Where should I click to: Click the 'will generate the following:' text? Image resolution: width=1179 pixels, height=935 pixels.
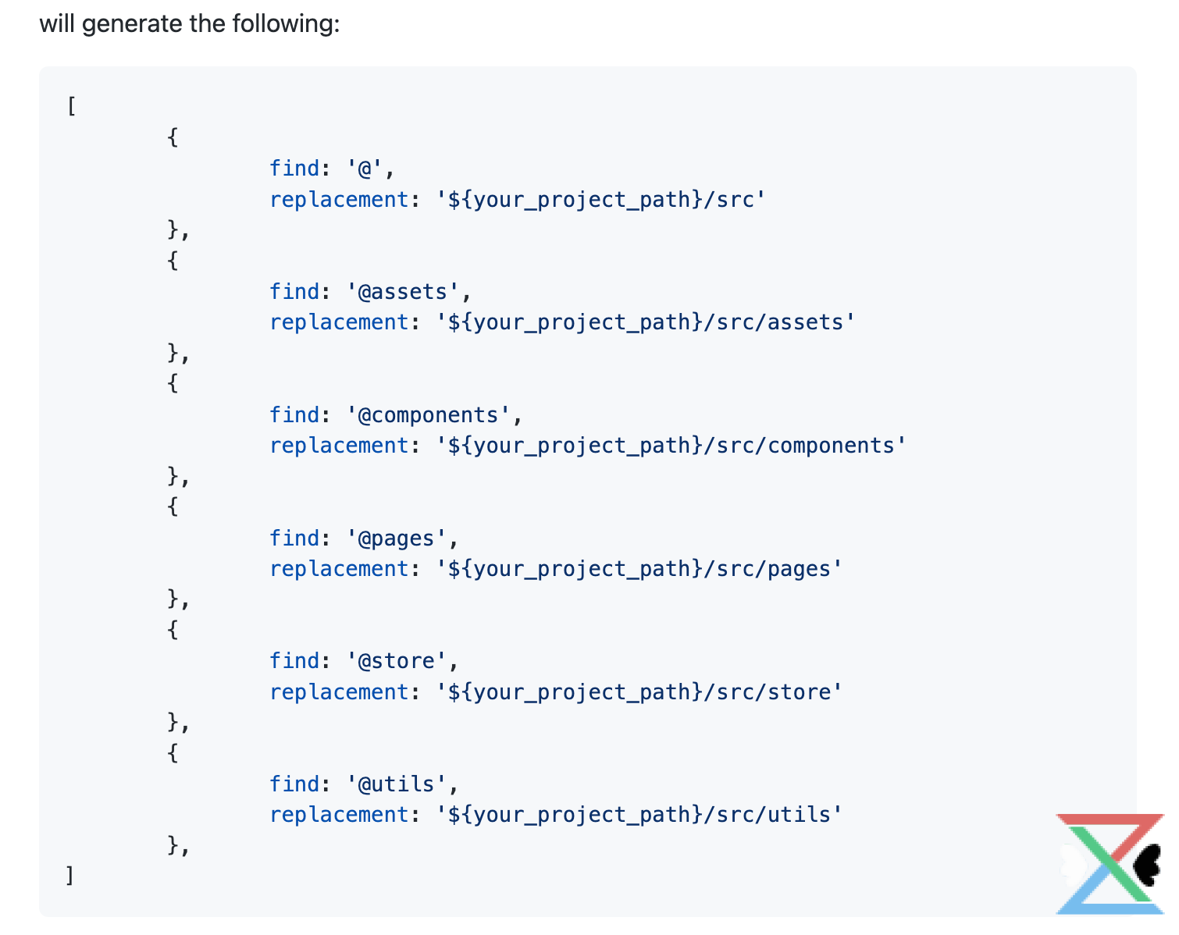point(190,24)
